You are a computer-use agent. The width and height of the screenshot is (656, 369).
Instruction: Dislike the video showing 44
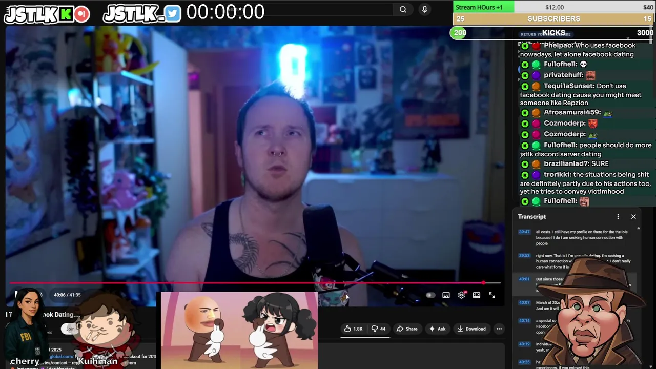(378, 329)
